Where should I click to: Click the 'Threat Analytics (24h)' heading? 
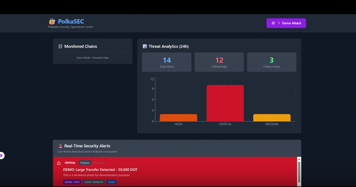pyautogui.click(x=169, y=47)
